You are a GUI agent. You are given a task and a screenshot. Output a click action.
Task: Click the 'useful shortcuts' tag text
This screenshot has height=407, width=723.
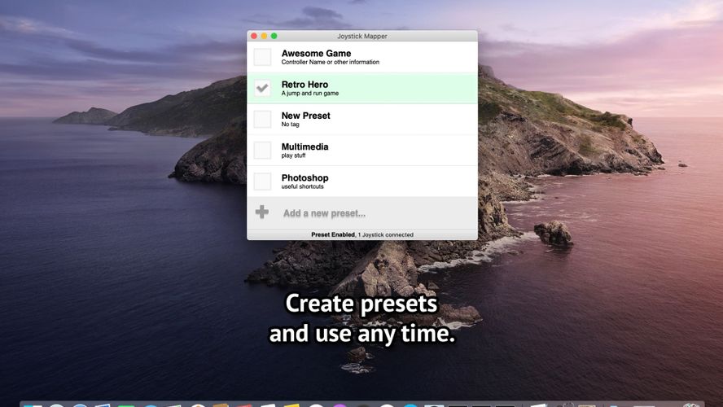[x=303, y=186]
